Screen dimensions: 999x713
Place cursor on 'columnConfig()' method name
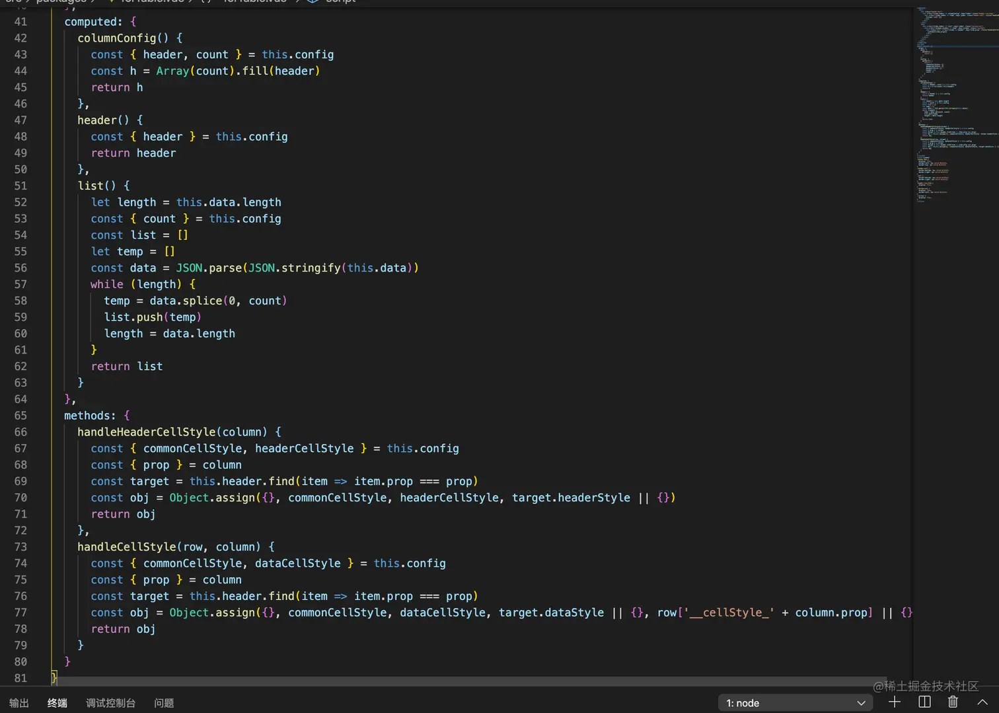123,38
